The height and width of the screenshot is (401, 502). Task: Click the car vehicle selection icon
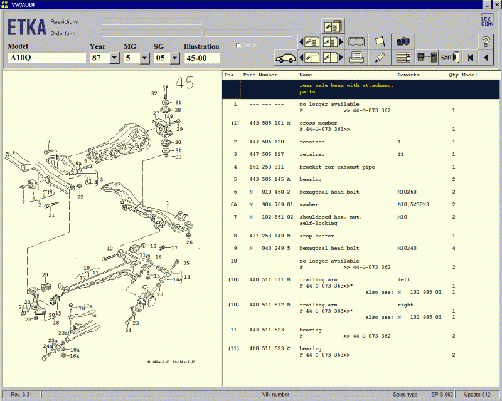(286, 58)
